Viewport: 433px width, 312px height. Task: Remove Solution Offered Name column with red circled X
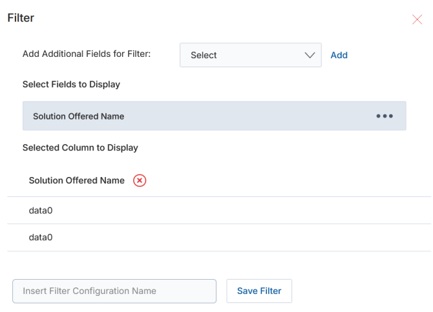coord(140,181)
